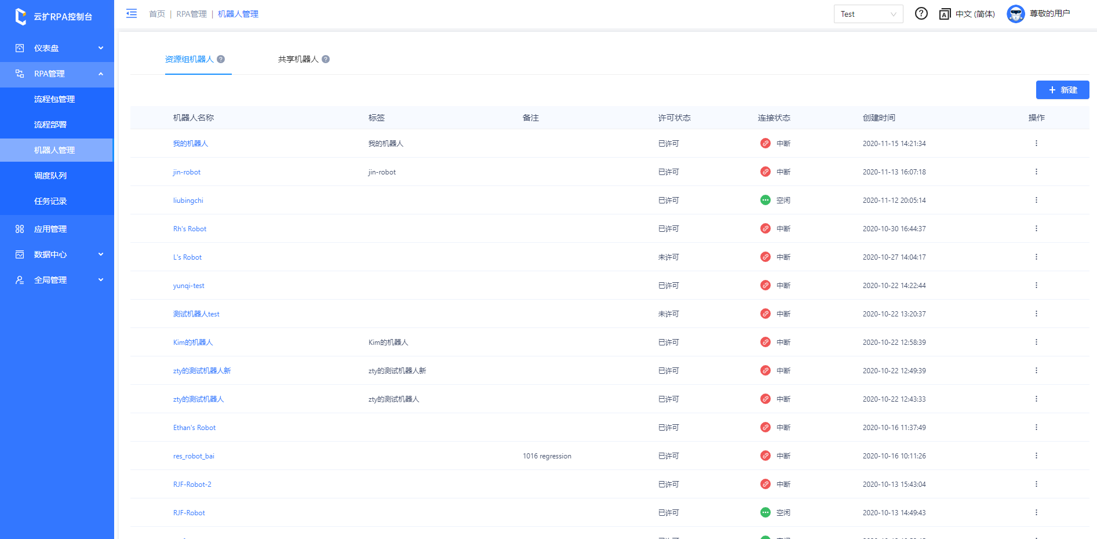Click the help icon beside 资源组机器人 tab
1097x539 pixels.
(x=221, y=59)
